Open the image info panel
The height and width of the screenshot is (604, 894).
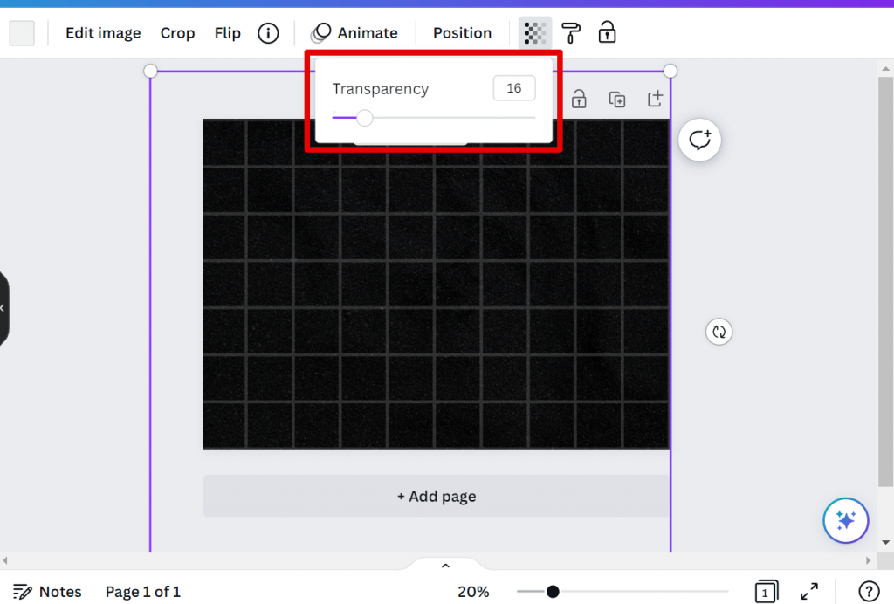[268, 32]
